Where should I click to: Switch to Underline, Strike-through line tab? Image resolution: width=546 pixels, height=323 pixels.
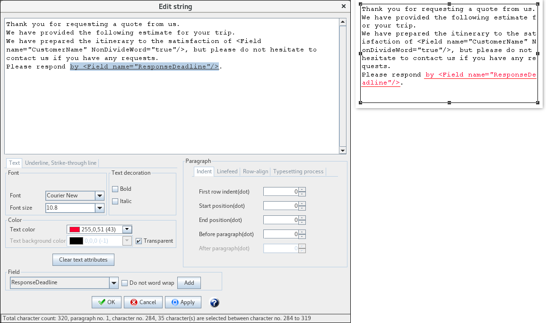pos(61,163)
